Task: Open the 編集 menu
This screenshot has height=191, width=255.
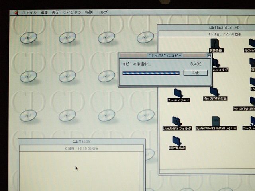Action: [x=44, y=12]
